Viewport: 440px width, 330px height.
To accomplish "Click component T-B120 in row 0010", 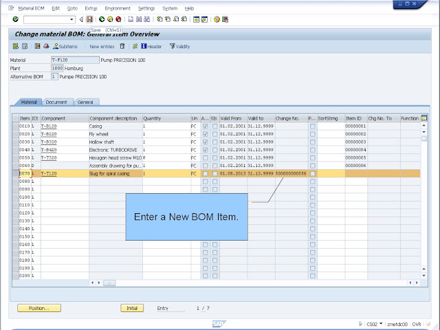I will [49, 126].
